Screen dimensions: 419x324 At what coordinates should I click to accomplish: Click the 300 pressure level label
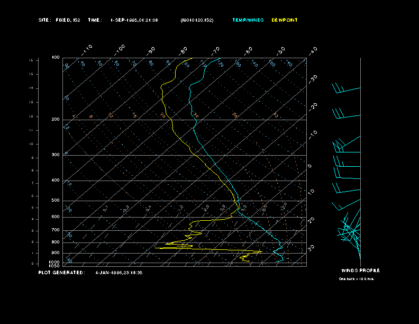click(56, 155)
